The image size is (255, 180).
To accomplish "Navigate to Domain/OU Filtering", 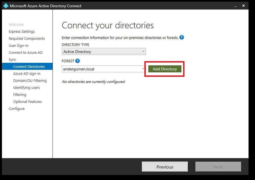I will point(30,81).
